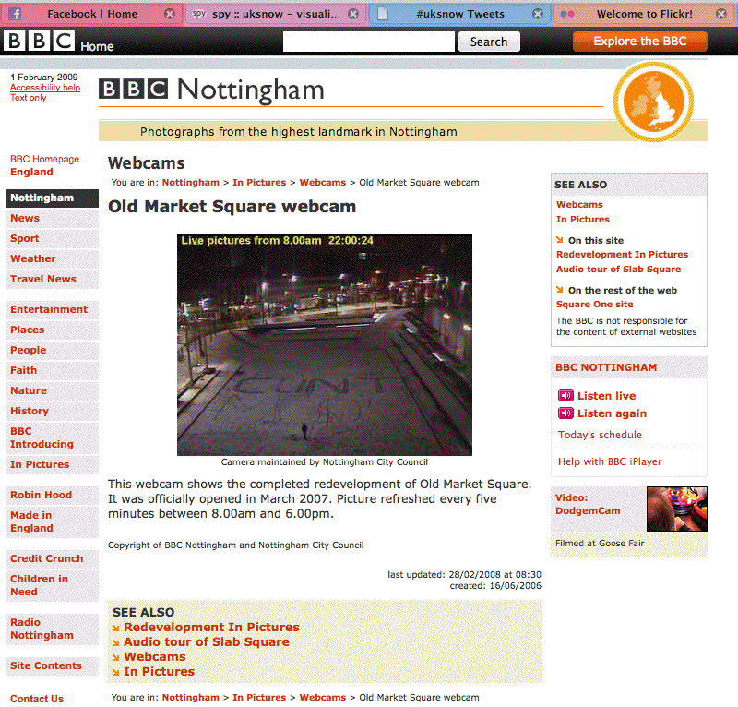Open Robin Hood in the sidebar
Viewport: 738px width, 707px height.
tap(53, 495)
